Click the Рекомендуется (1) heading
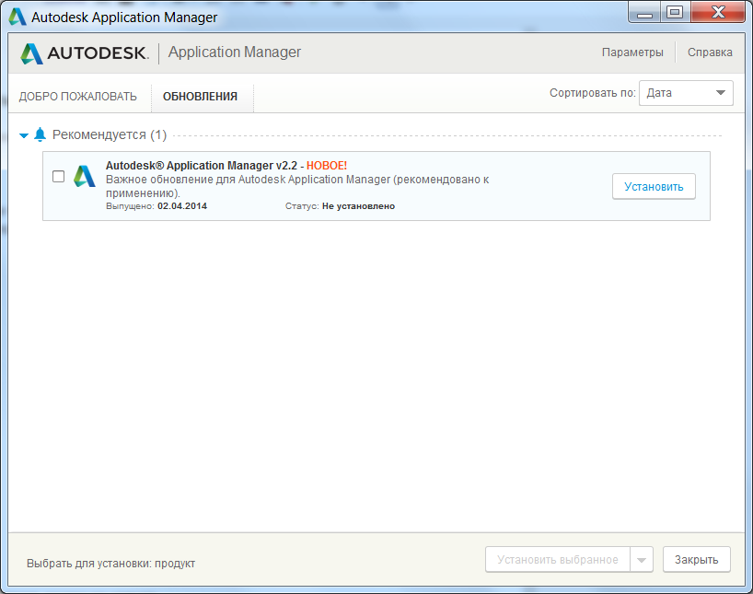The height and width of the screenshot is (594, 753). (110, 135)
